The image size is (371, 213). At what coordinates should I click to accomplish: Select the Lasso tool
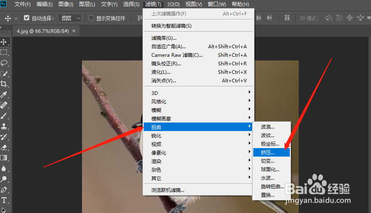pyautogui.click(x=4, y=63)
